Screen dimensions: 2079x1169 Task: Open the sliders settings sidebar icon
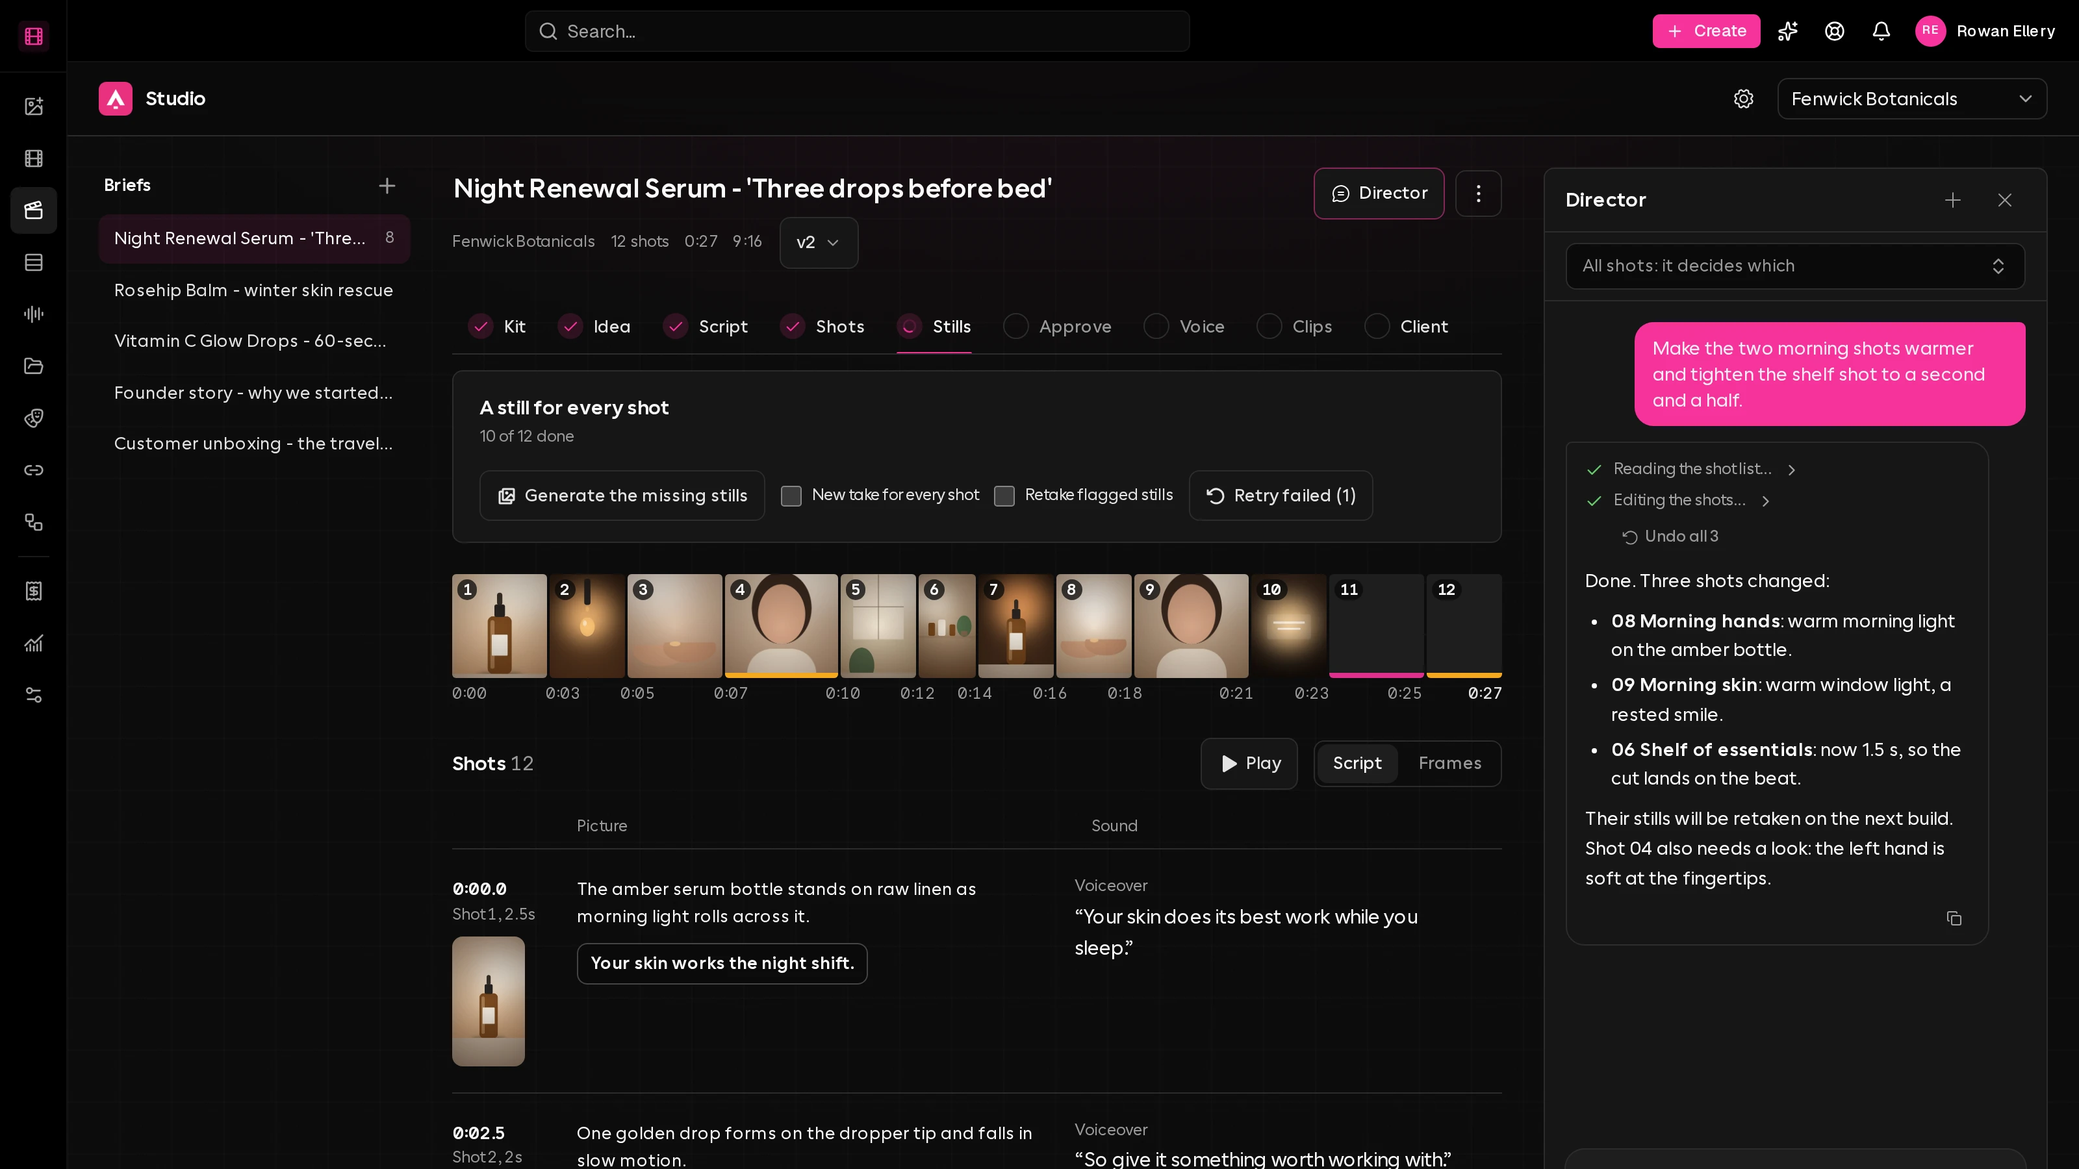[33, 696]
